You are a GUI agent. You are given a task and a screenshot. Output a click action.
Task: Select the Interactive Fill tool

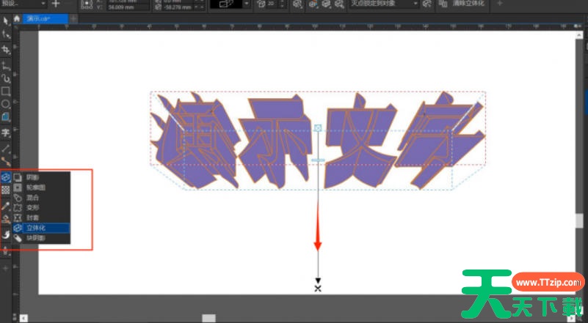[x=6, y=220]
